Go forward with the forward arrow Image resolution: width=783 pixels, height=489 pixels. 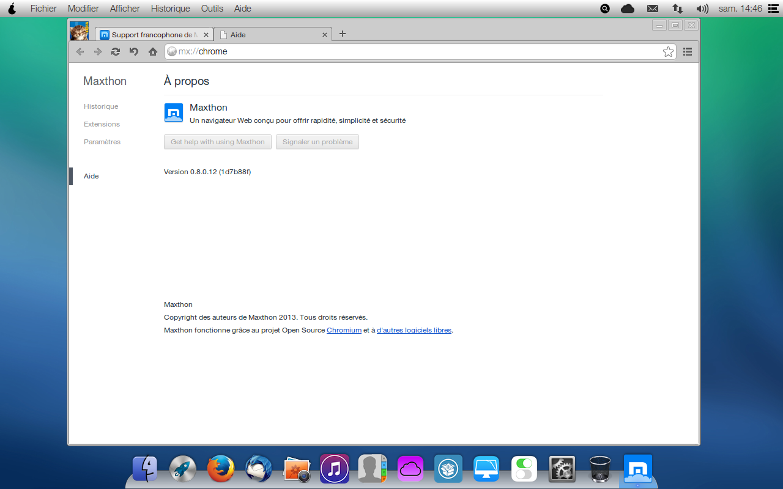point(98,52)
